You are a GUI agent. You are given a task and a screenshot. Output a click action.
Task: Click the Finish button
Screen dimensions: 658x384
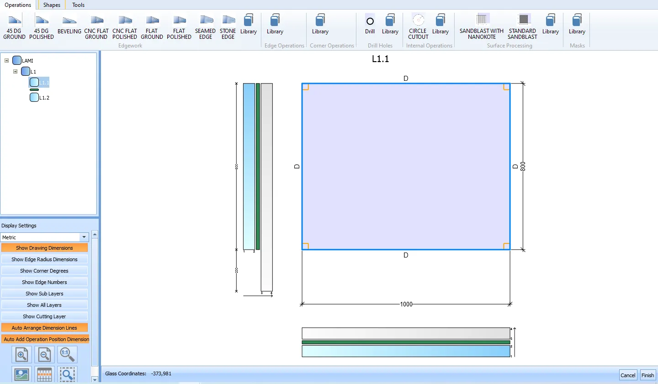click(647, 375)
